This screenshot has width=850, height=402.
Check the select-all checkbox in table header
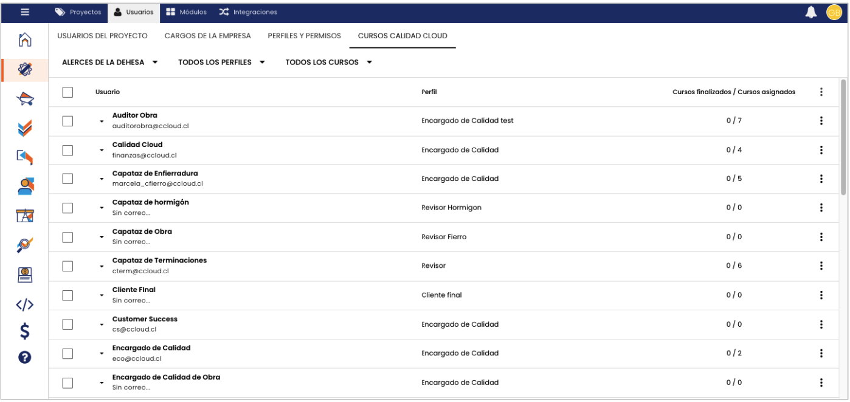click(x=67, y=92)
